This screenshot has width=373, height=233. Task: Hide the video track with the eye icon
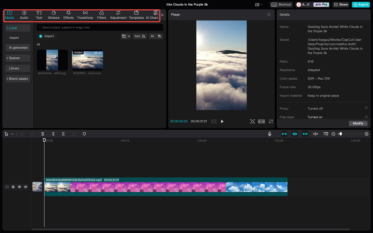coord(19,187)
